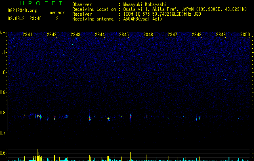This screenshot has width=254, height=161.
Task: Click the 0.8 kHz axis label
Action: [x=4, y=113]
